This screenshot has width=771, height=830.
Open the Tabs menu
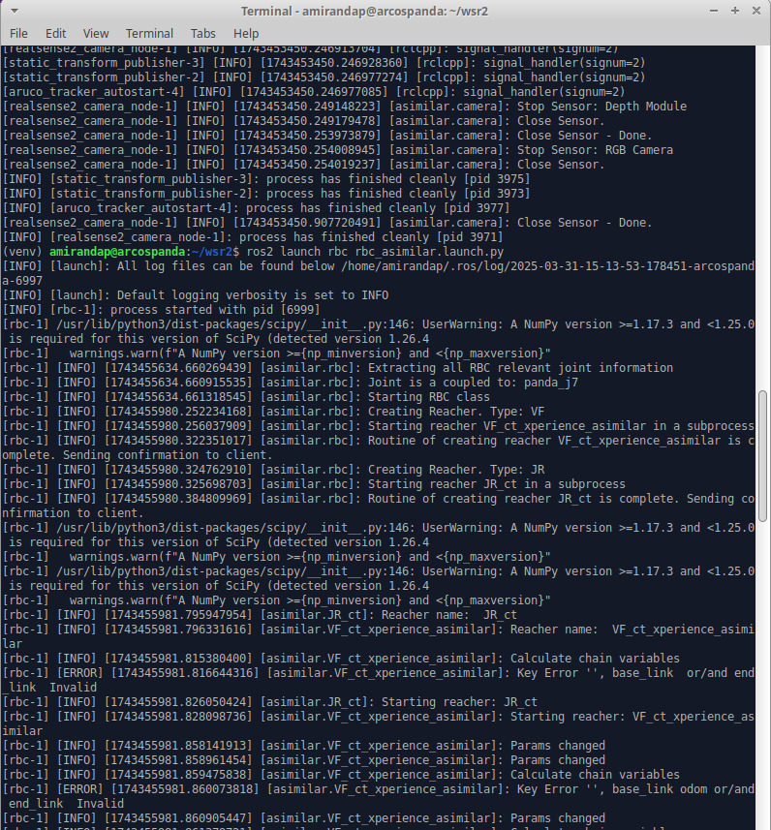click(203, 33)
